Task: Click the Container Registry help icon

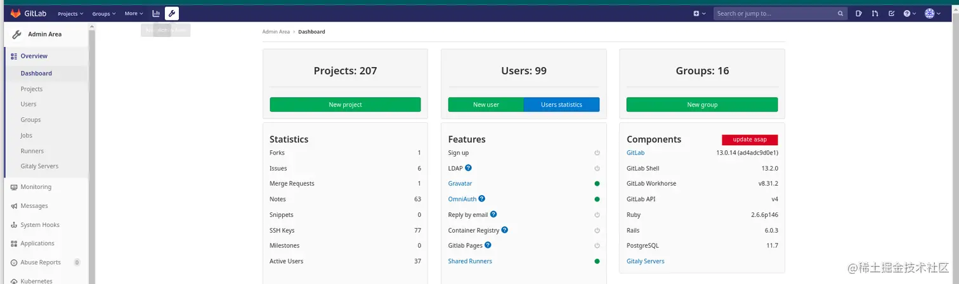Action: [505, 230]
